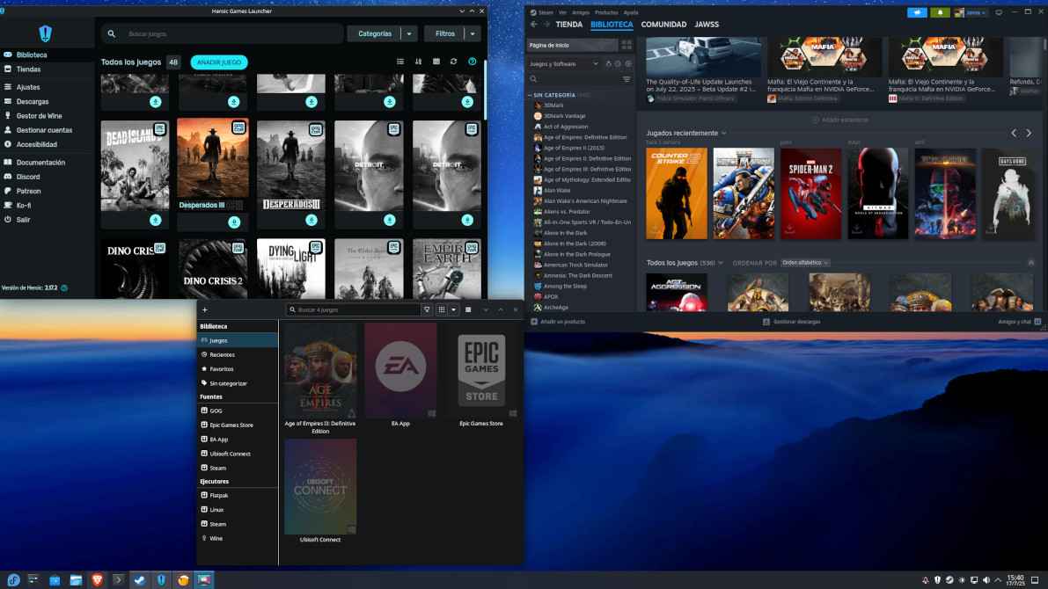This screenshot has height=589, width=1048.
Task: Open the Steam announcements megaphone button
Action: pos(917,12)
